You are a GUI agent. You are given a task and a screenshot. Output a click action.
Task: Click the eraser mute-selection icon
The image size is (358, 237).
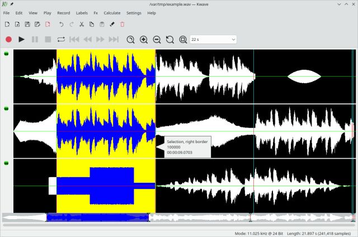coord(112,24)
